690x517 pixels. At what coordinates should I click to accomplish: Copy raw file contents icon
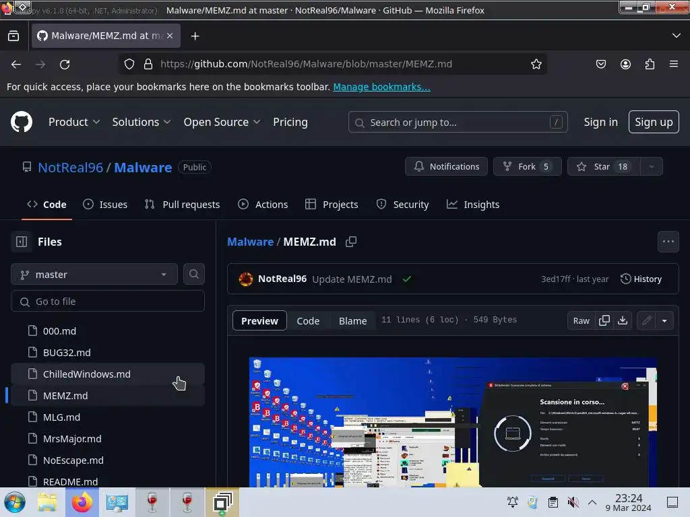604,321
